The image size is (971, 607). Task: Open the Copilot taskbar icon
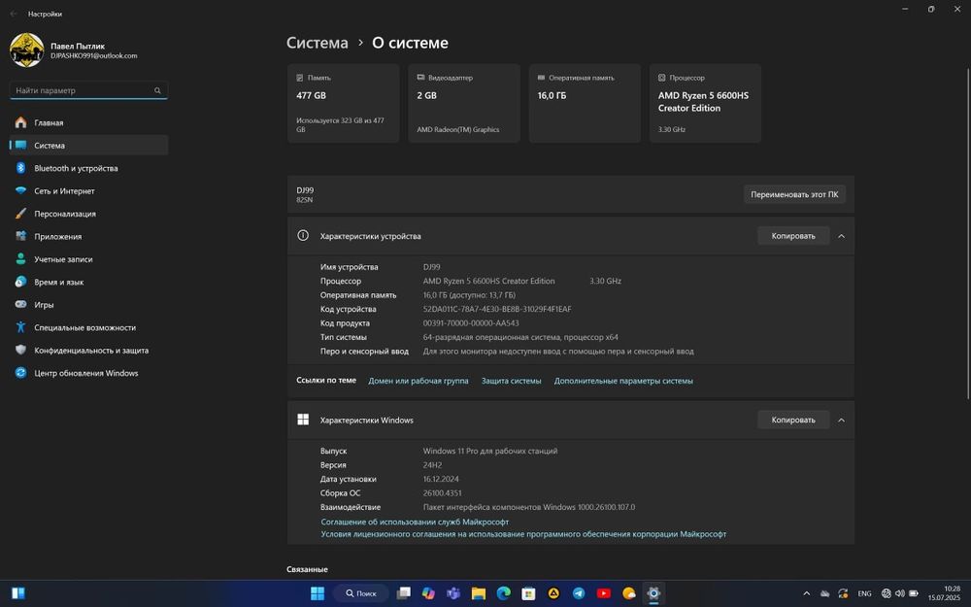428,593
